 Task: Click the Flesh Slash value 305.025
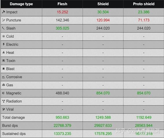62,28
